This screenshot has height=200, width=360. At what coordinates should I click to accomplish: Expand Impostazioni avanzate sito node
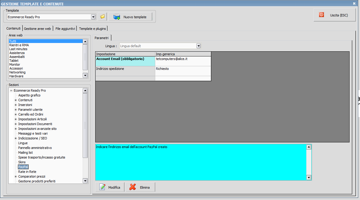click(16, 129)
